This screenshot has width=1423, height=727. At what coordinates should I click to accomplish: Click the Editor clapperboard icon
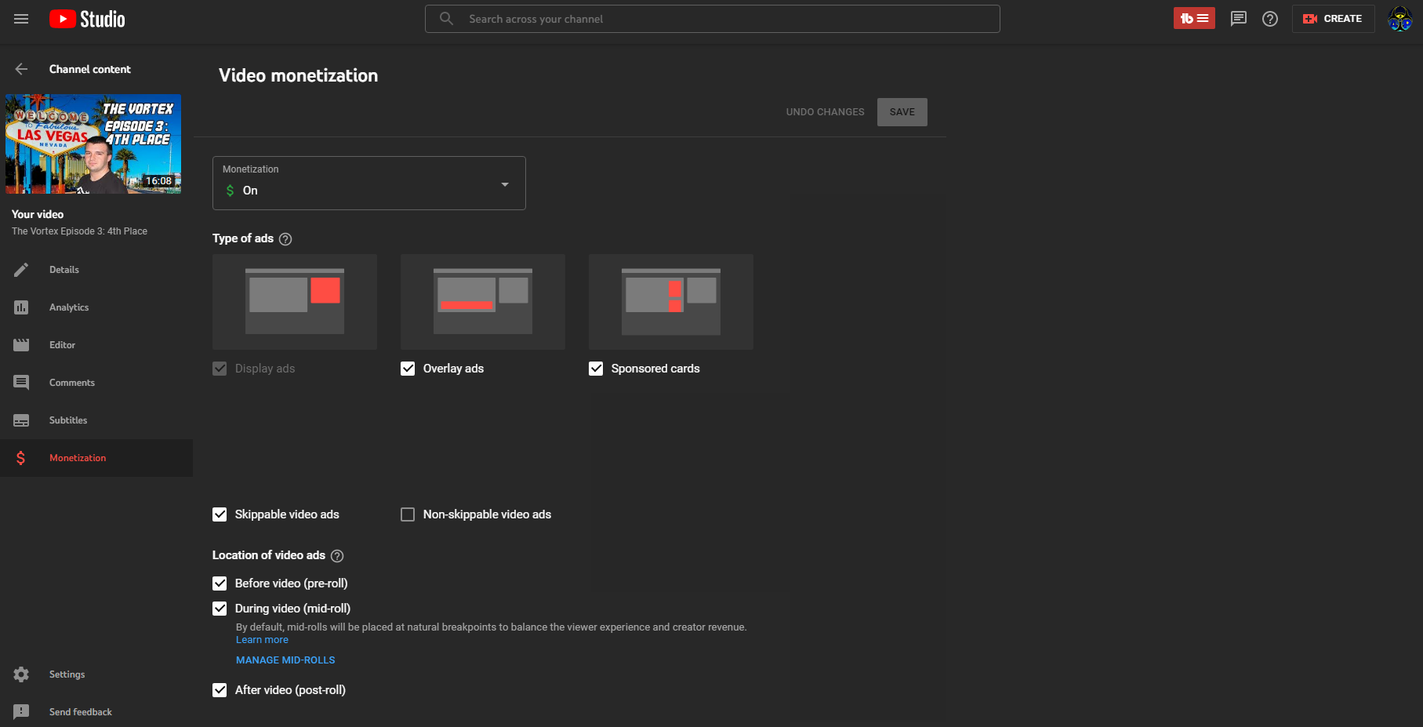tap(21, 345)
